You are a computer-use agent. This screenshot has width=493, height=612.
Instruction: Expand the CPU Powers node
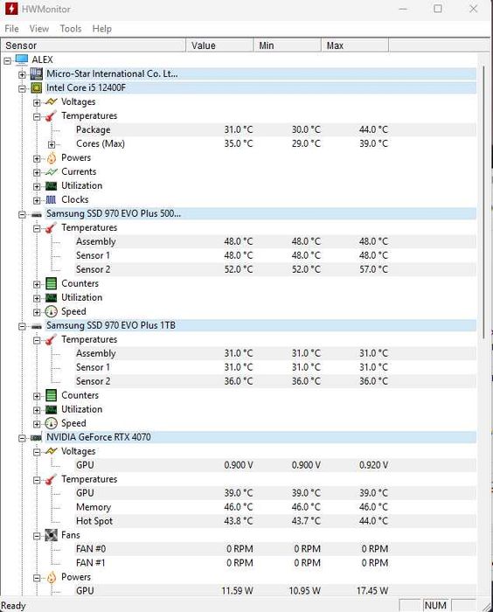pyautogui.click(x=37, y=158)
